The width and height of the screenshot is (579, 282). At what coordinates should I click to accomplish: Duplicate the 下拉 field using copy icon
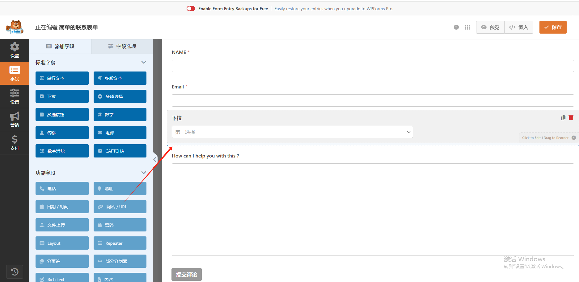(563, 118)
